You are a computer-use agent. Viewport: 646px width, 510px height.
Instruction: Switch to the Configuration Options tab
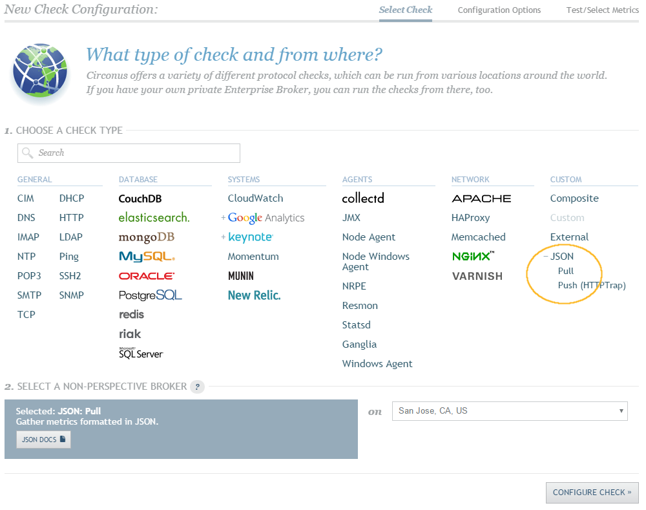[x=499, y=10]
